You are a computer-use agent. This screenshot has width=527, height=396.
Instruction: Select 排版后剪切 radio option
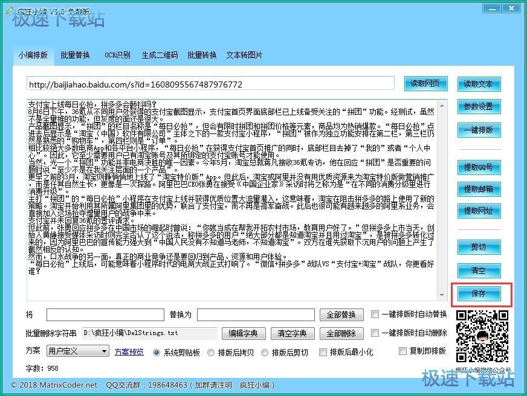265,353
